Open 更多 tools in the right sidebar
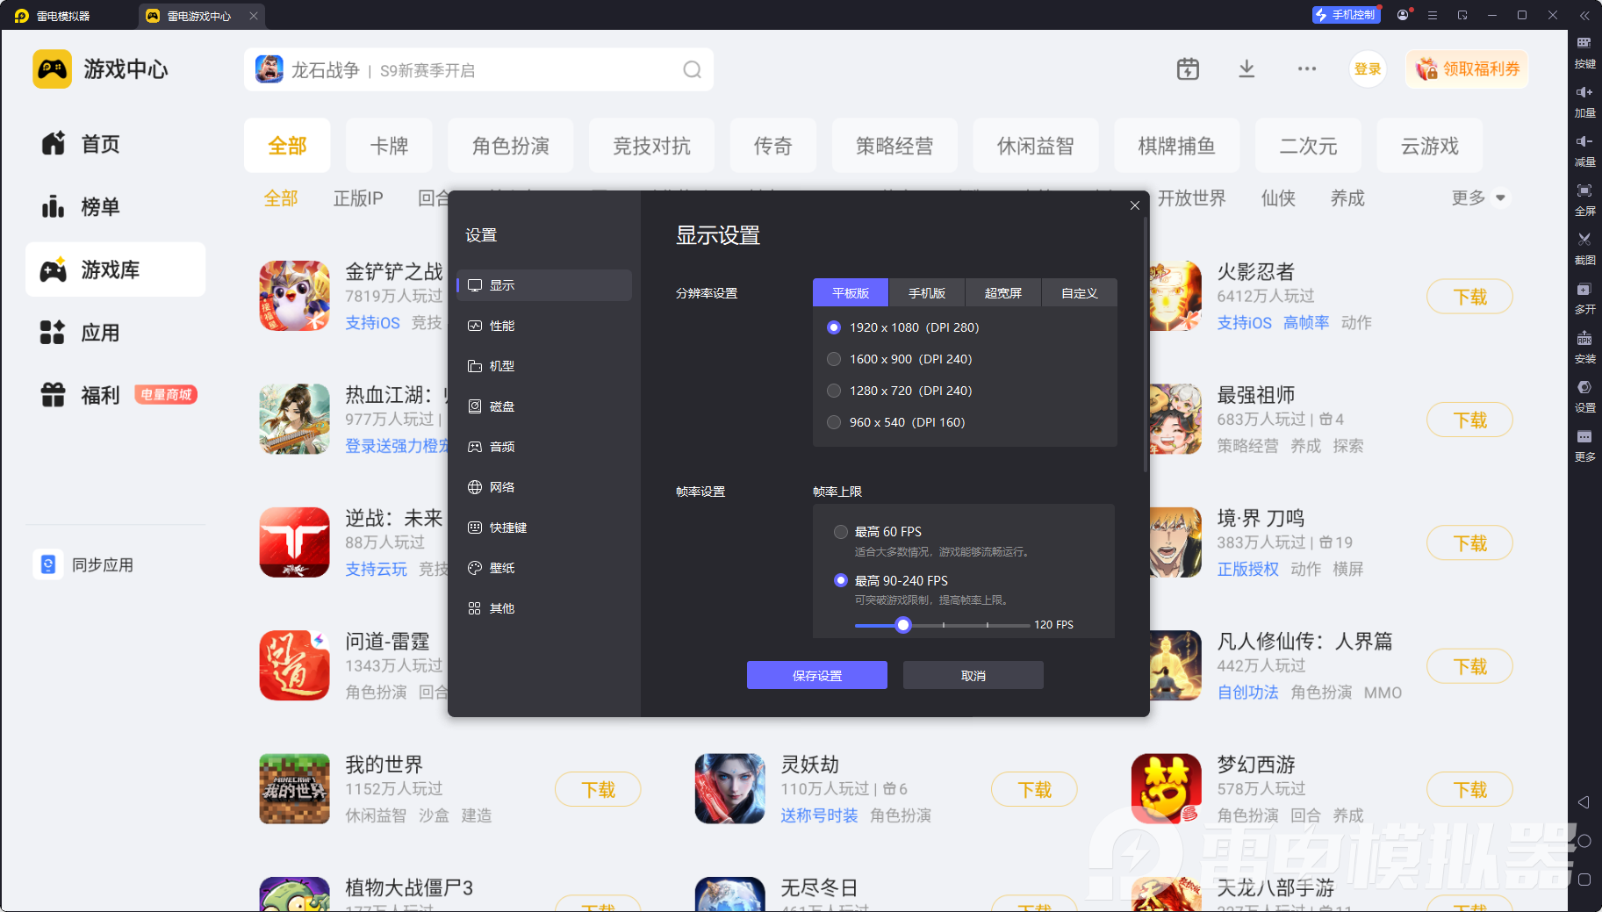 (x=1584, y=445)
